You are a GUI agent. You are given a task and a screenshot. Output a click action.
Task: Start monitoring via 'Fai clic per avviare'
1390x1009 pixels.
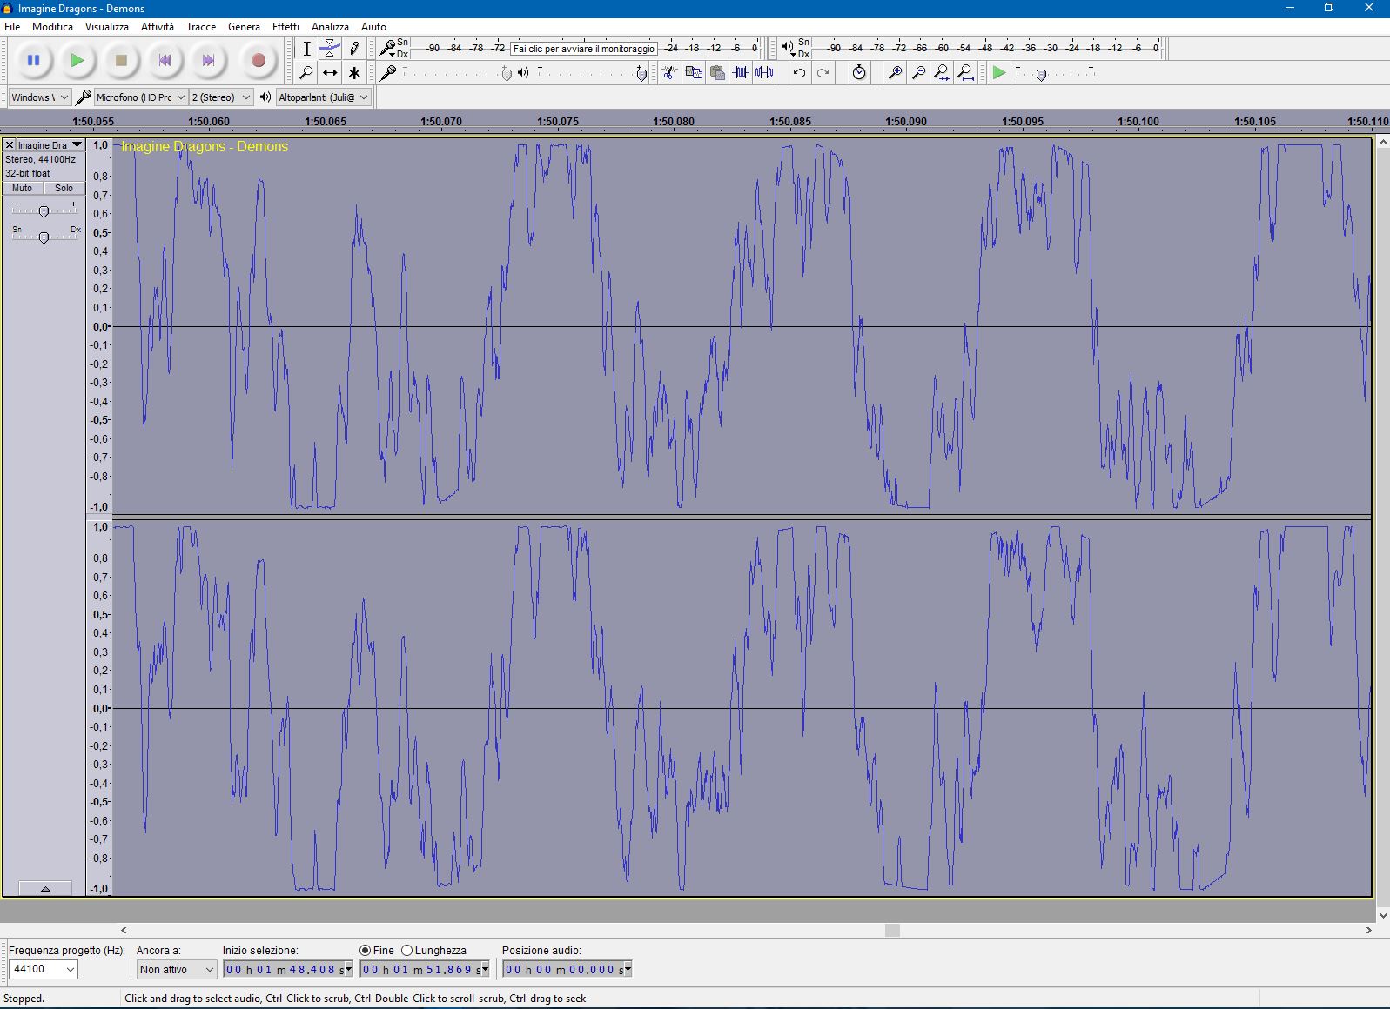(583, 49)
